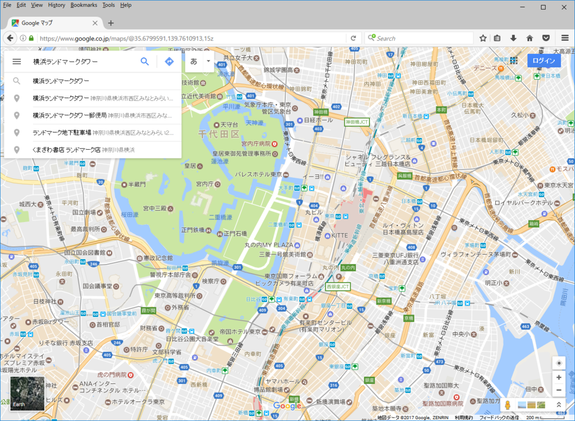
Task: Show site information icon in address bar
Action: 22,38
